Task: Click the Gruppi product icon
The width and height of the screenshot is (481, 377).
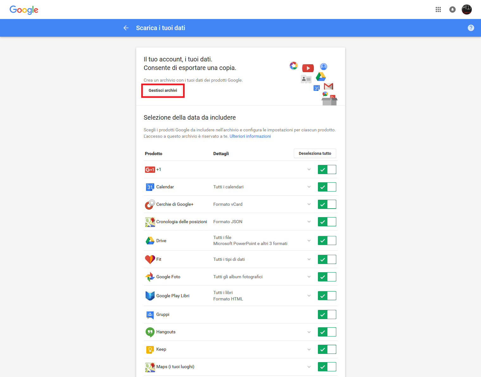Action: tap(150, 315)
